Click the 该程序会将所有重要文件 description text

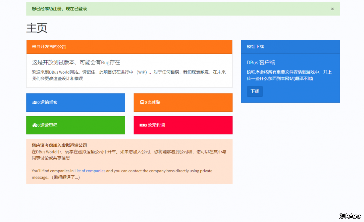pyautogui.click(x=289, y=75)
